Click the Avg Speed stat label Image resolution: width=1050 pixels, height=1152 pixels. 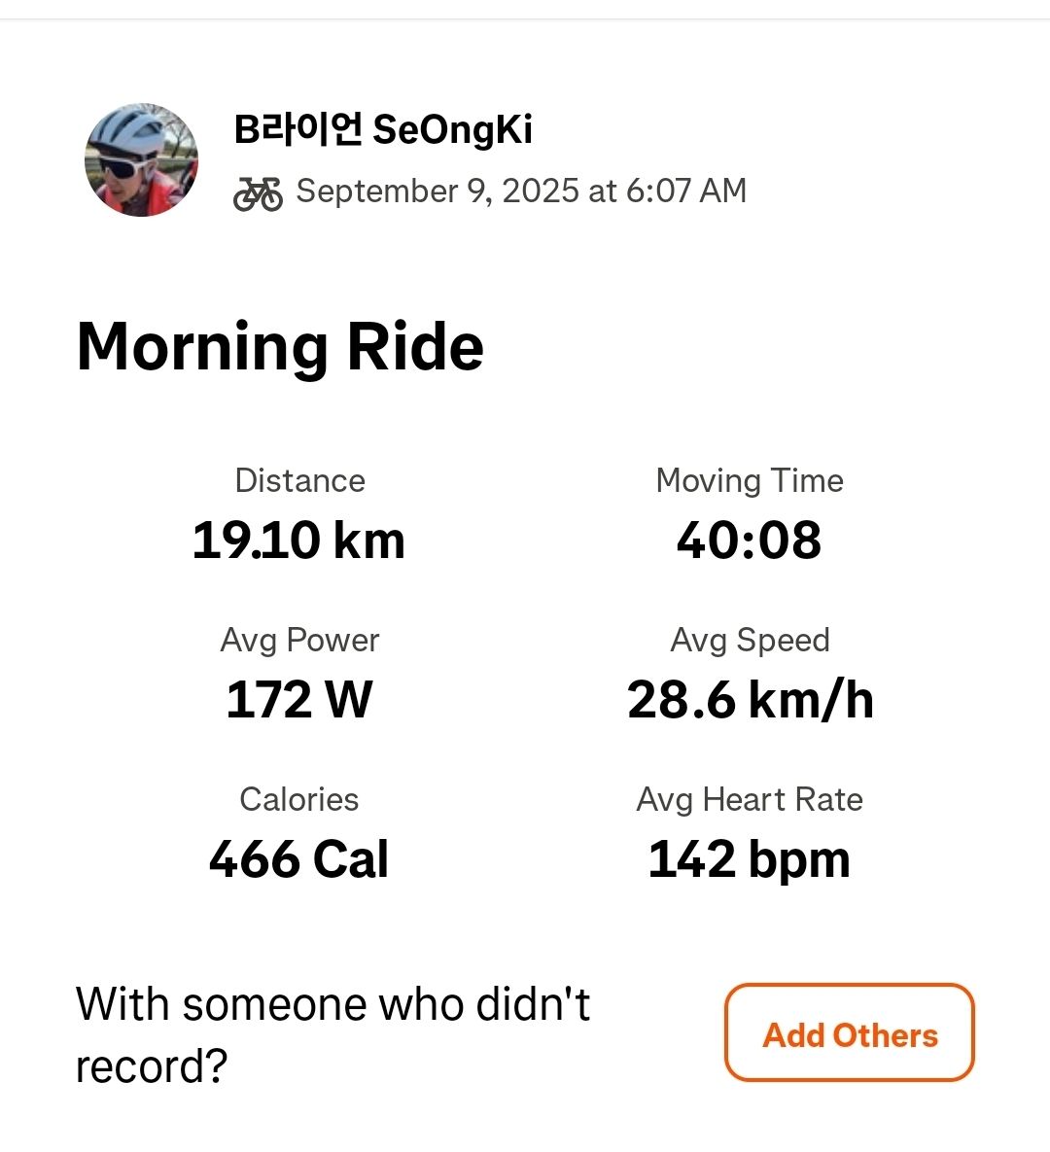click(x=750, y=640)
